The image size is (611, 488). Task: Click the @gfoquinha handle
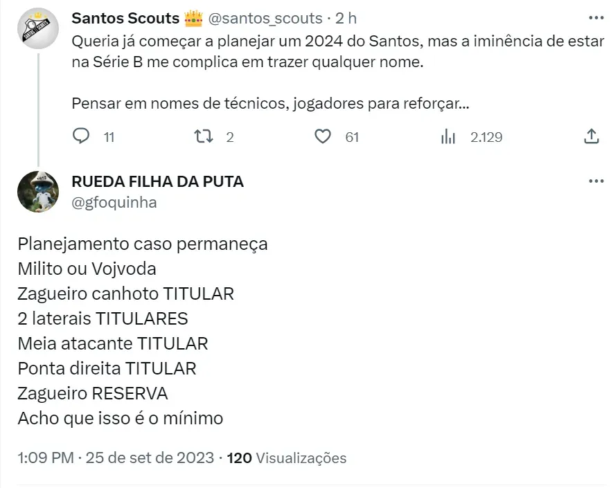114,202
